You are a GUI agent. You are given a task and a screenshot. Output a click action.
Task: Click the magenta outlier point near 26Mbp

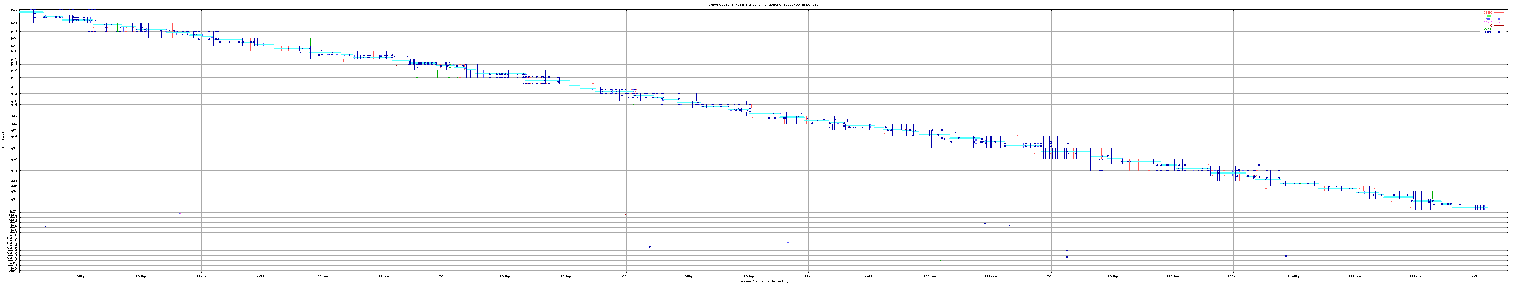coord(180,213)
